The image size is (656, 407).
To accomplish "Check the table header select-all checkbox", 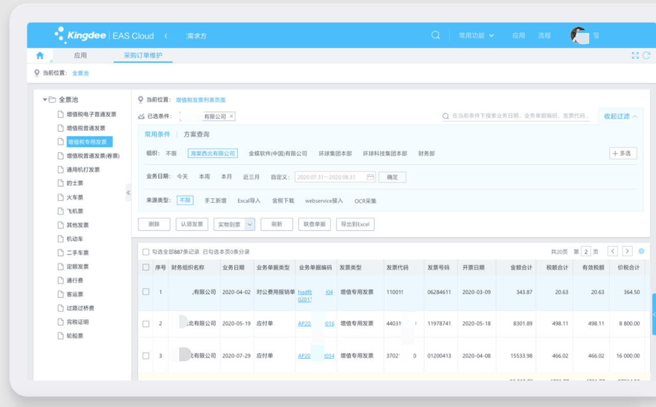I will click(x=146, y=267).
